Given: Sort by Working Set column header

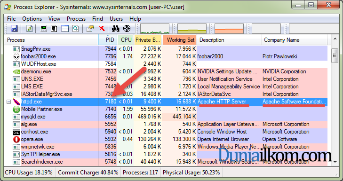Looking at the screenshot, I should 179,40.
